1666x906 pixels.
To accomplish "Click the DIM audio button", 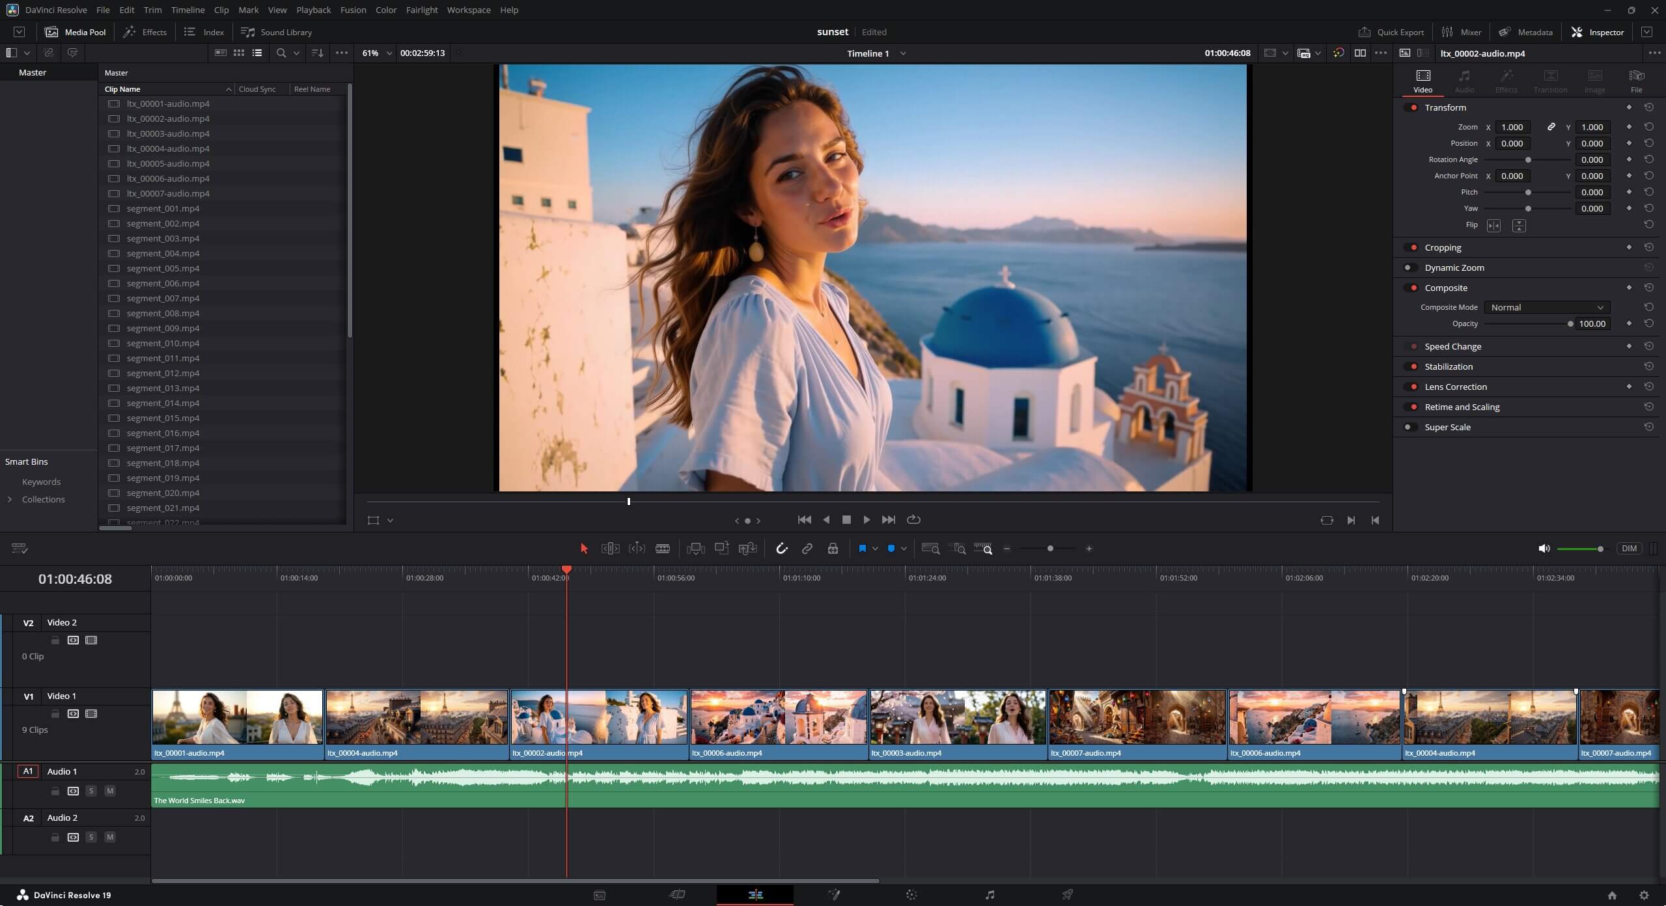I will [1629, 549].
